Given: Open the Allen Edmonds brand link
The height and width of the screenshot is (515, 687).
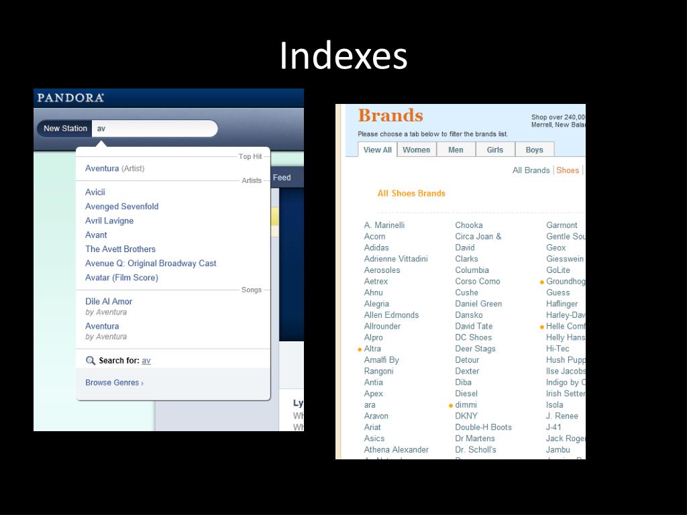Looking at the screenshot, I should click(x=391, y=315).
